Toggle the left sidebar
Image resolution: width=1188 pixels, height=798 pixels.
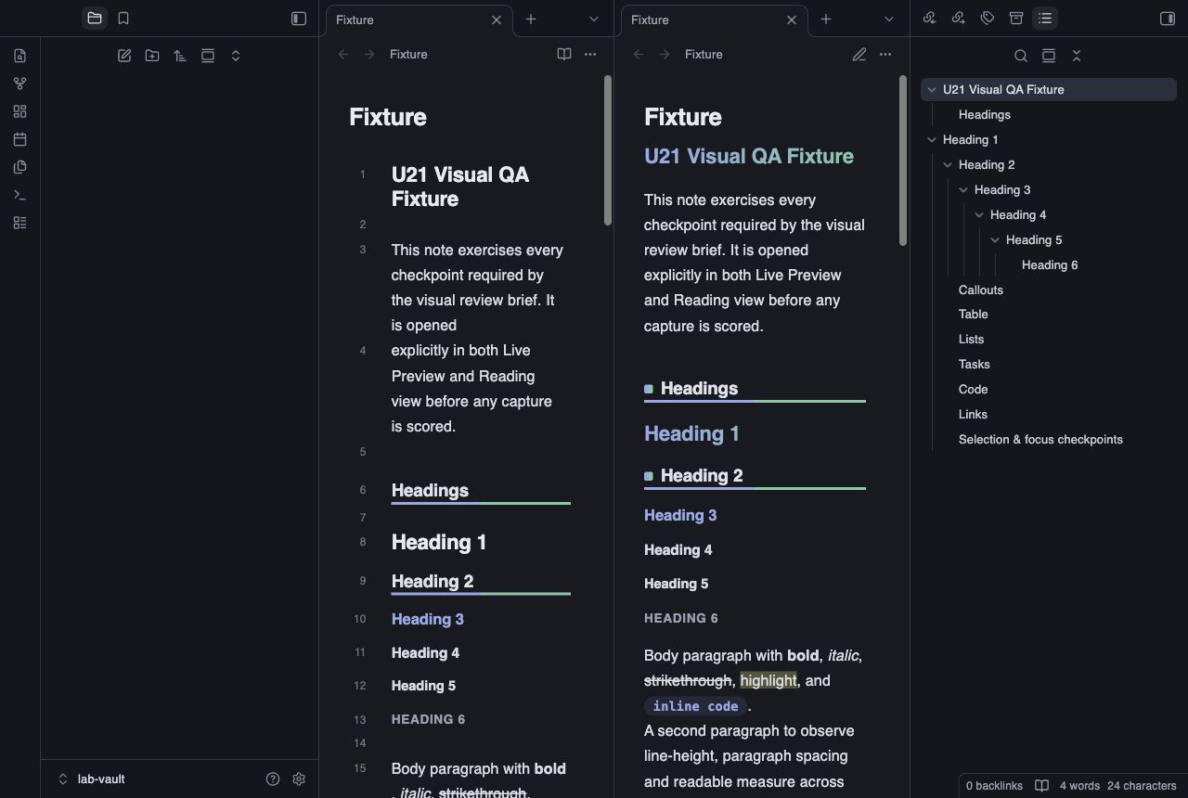coord(299,18)
